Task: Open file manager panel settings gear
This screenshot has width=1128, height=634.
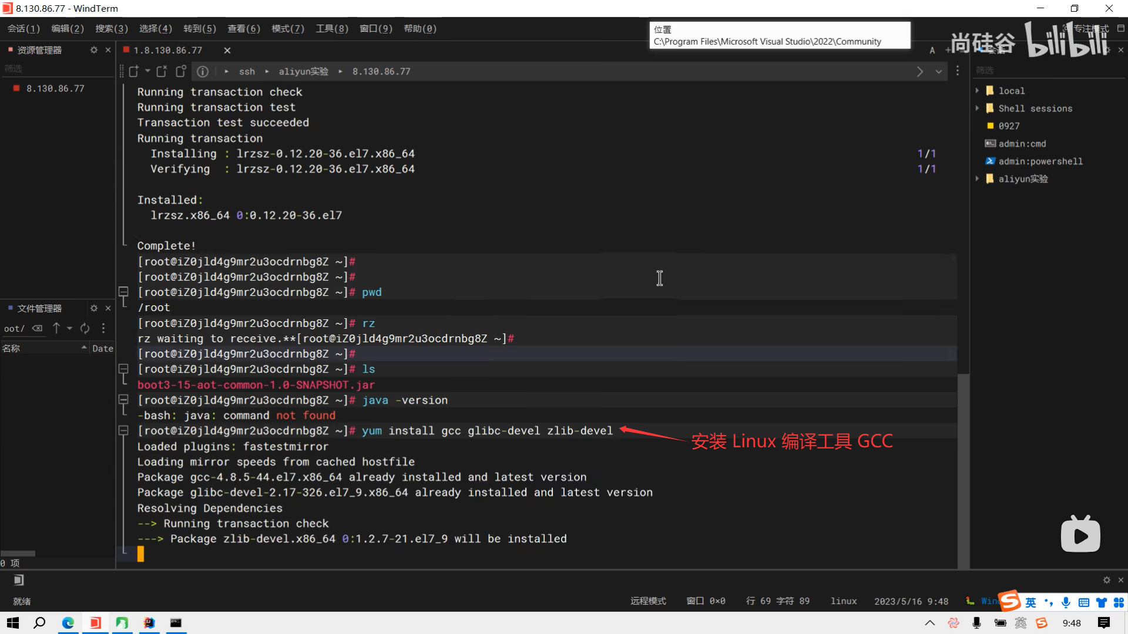Action: click(93, 308)
